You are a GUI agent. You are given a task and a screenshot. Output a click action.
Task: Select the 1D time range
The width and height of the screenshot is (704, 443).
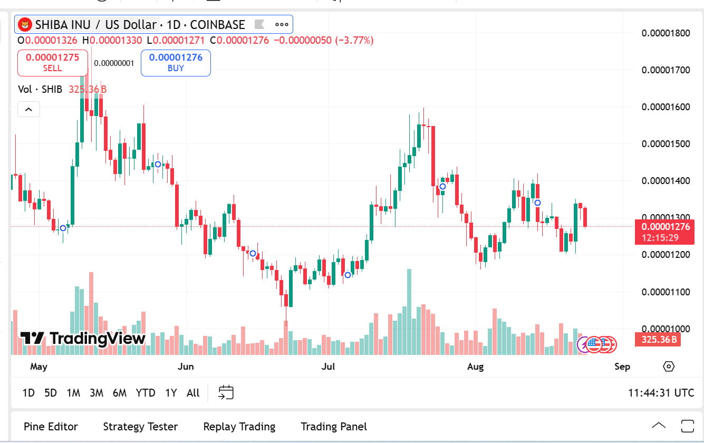point(28,393)
